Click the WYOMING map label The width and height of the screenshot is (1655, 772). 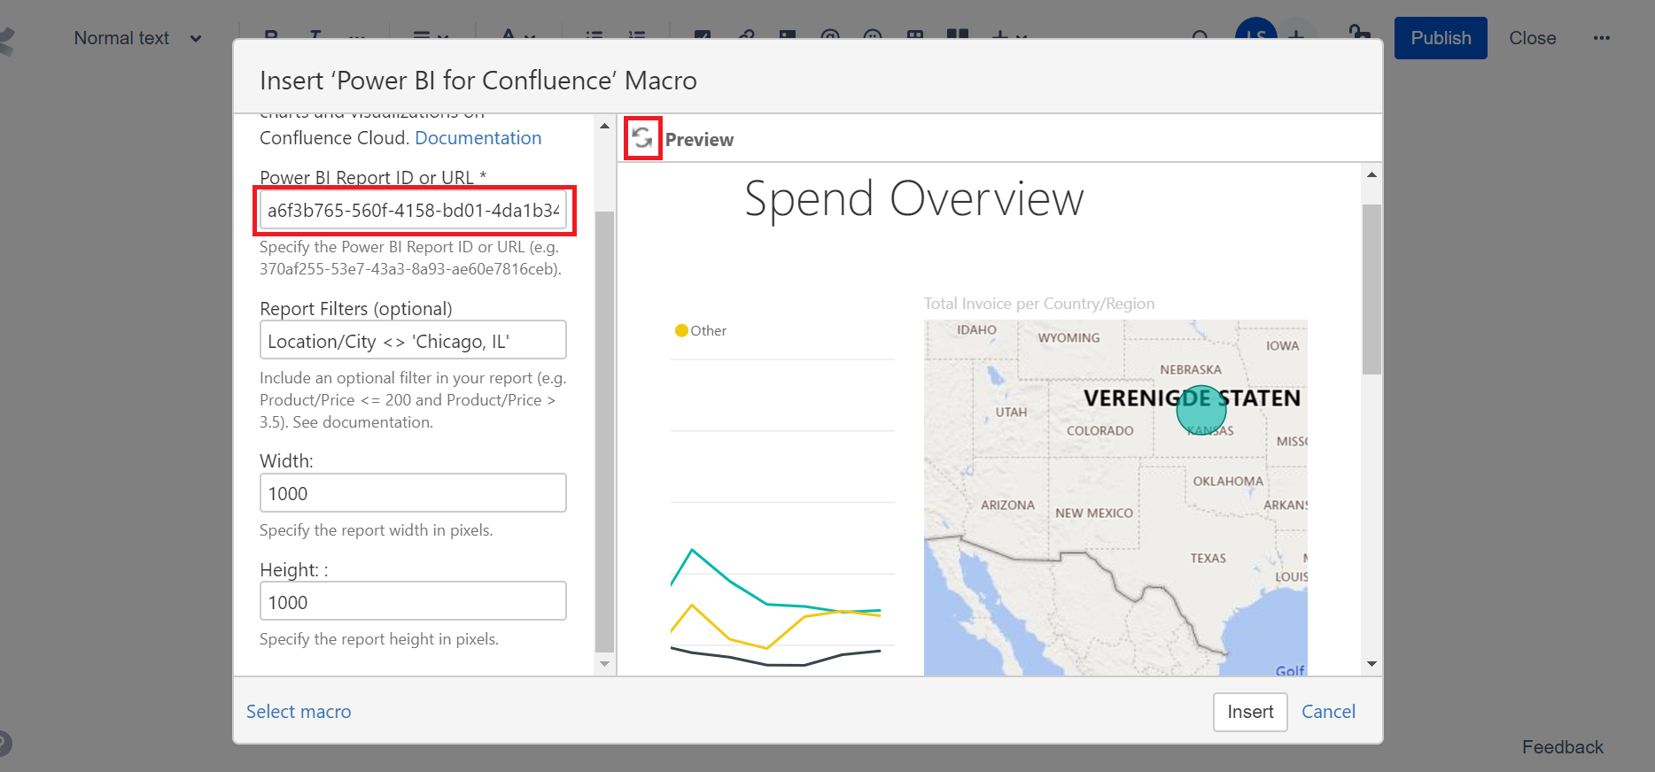click(x=1068, y=338)
